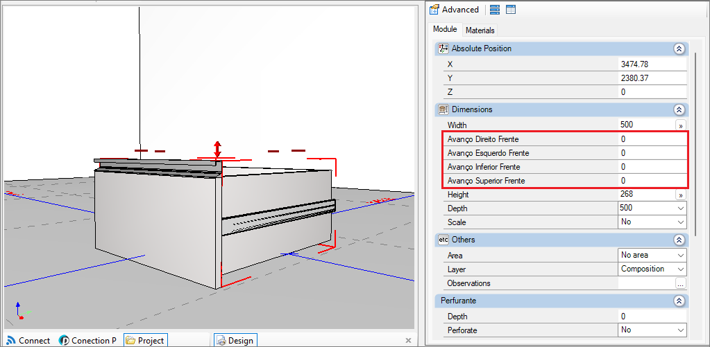Screen dimensions: 710x347
Task: Click the Dimensions section icon
Action: coord(443,109)
